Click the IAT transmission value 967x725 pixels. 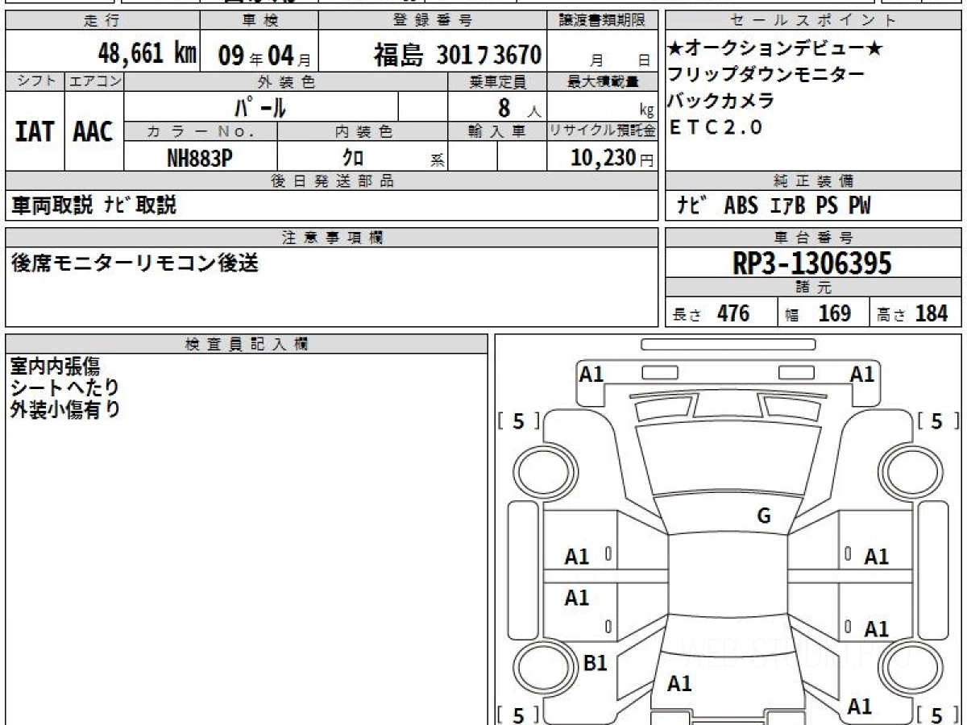[35, 132]
